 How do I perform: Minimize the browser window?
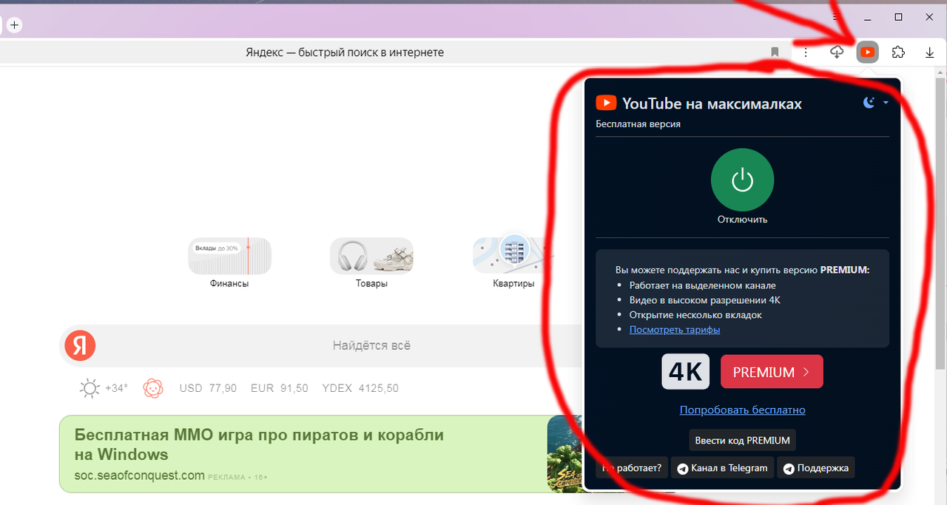866,18
